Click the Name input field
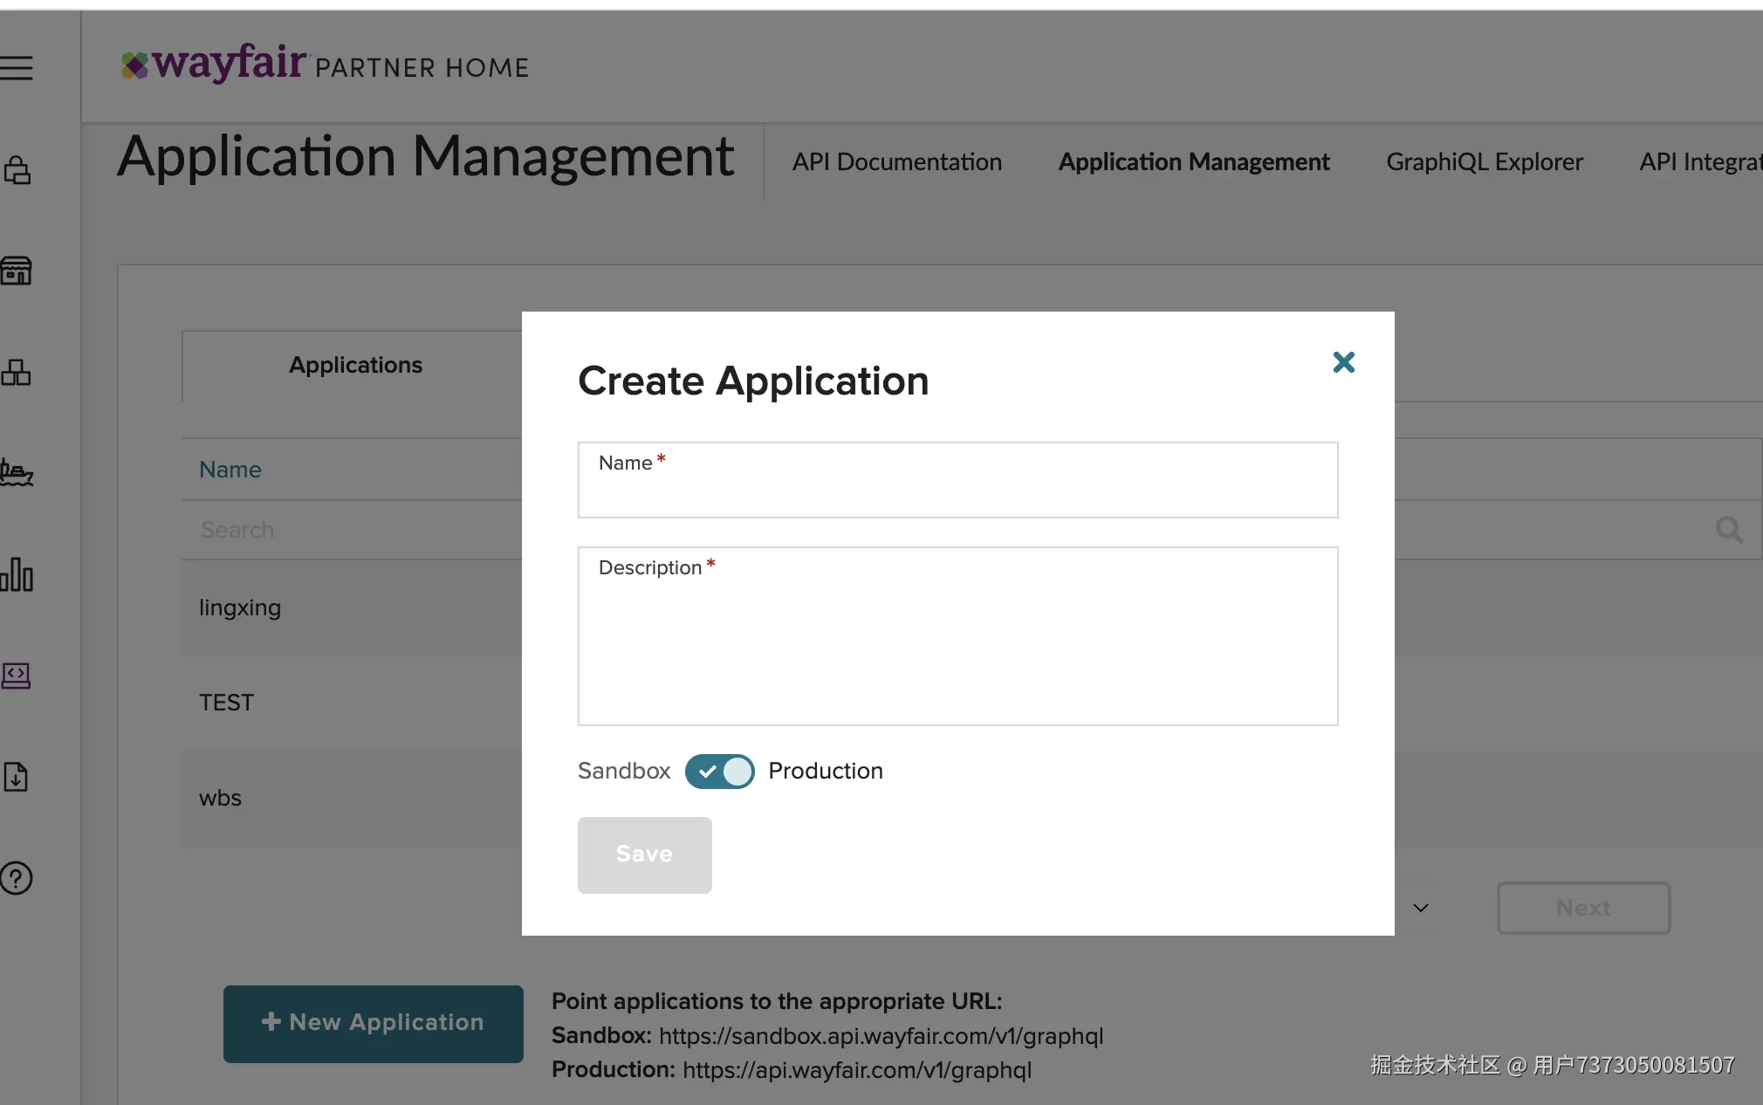Screen dimensions: 1763x1105 957,491
